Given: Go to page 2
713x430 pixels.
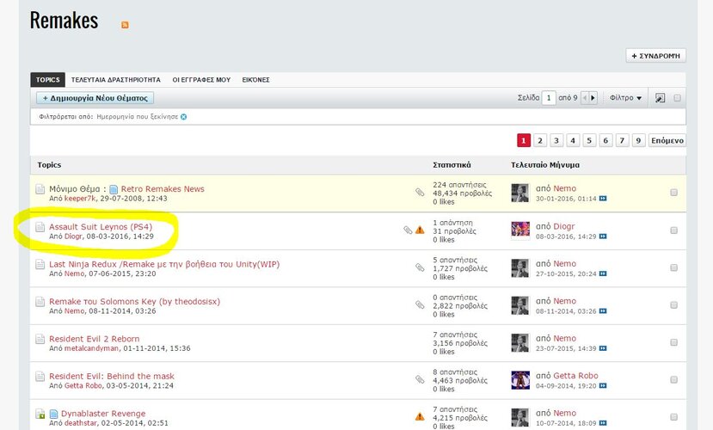Looking at the screenshot, I should [x=540, y=140].
